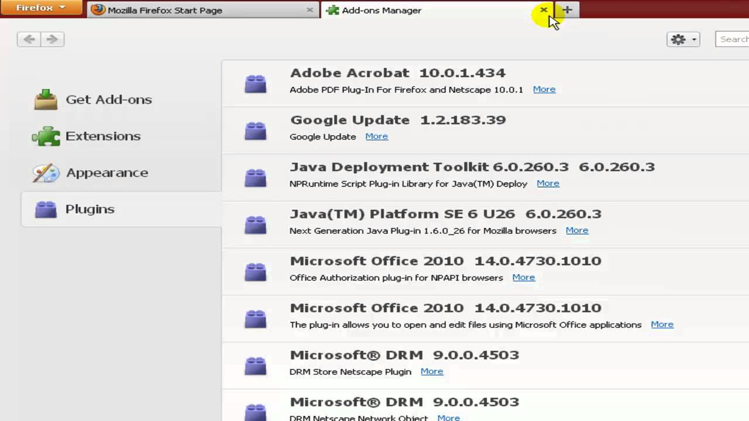Viewport: 749px width, 421px height.
Task: Open More link for Google Update
Action: [377, 136]
